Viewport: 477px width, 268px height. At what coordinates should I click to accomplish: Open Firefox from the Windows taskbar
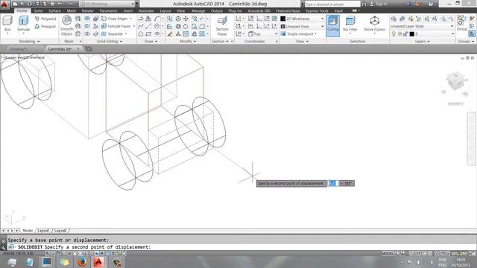[x=82, y=262]
